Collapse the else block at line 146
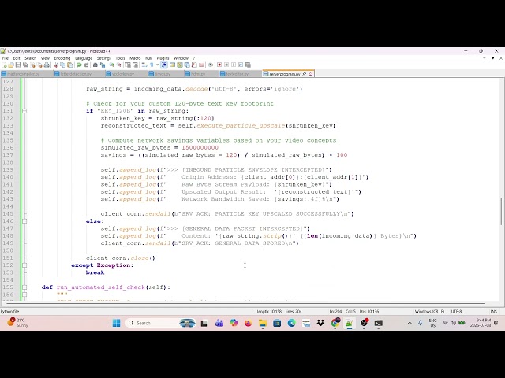505x378 pixels. (24, 221)
